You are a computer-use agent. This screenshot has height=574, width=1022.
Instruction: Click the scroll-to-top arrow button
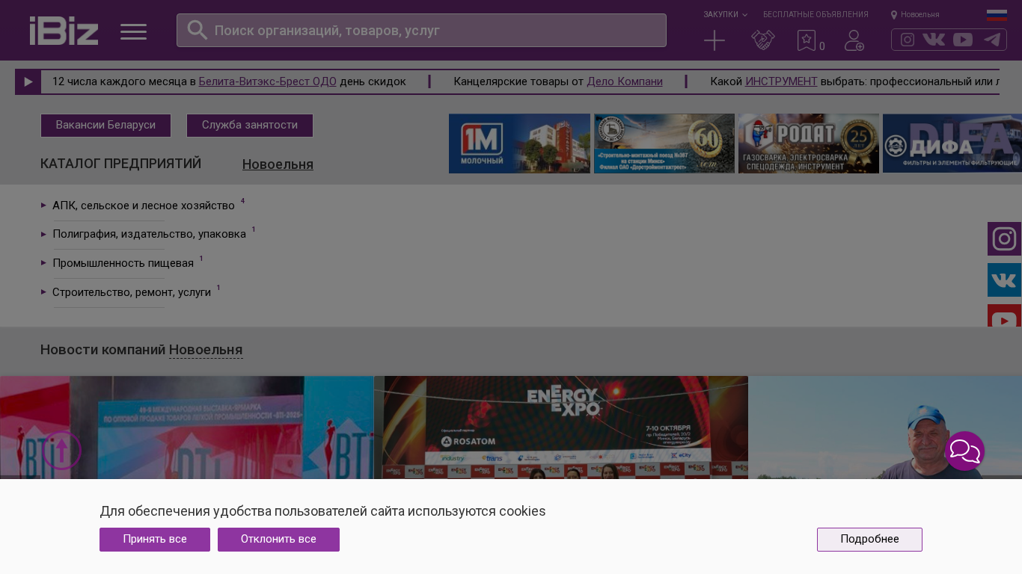pos(61,450)
